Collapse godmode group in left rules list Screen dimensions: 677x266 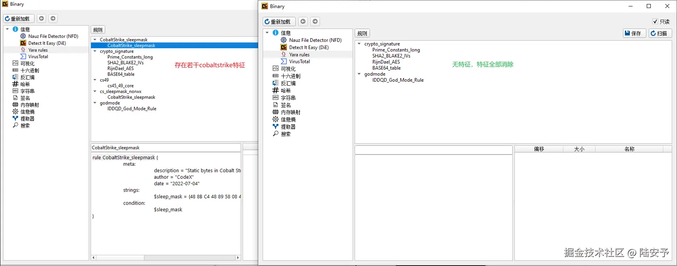(x=95, y=103)
